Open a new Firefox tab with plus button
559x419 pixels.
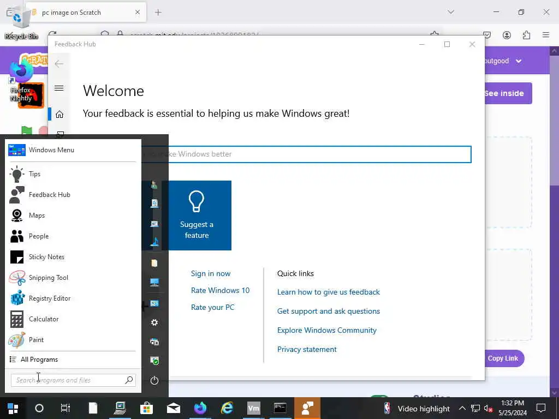pyautogui.click(x=158, y=13)
